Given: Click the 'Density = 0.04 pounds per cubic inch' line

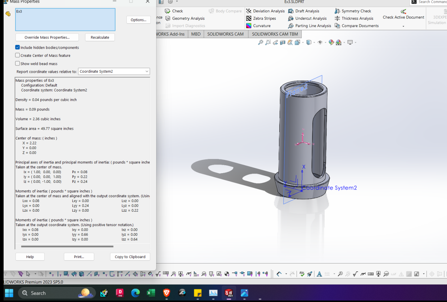Looking at the screenshot, I should point(46,100).
